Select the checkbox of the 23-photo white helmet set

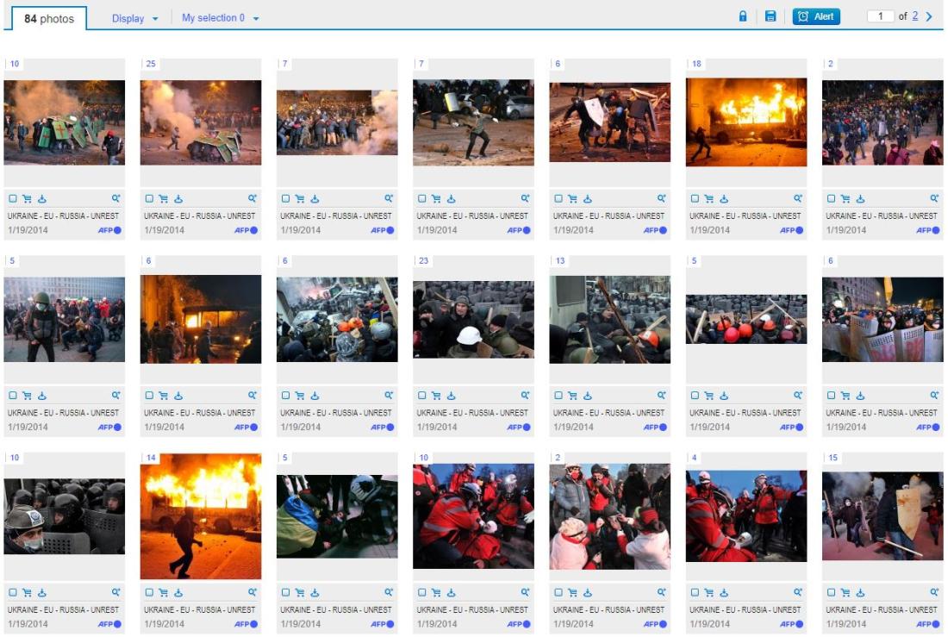coord(422,396)
